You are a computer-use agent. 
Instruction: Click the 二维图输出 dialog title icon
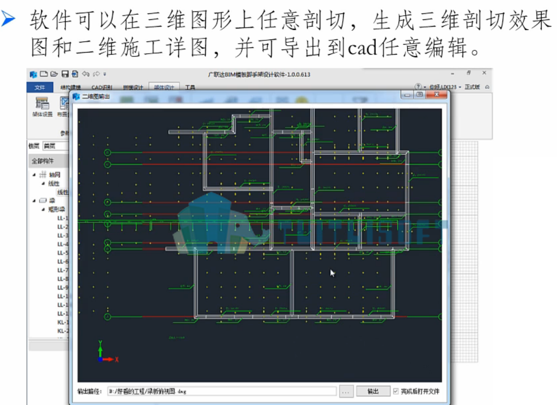coord(76,96)
